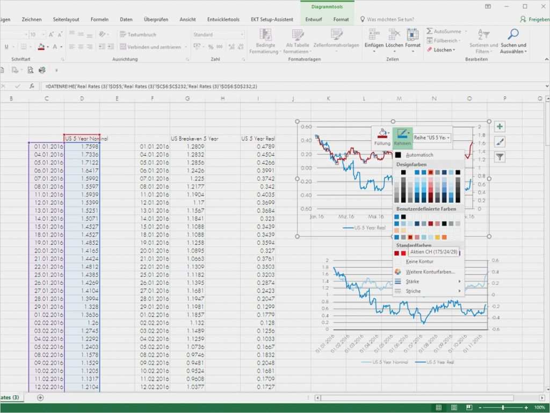The width and height of the screenshot is (550, 413).
Task: Switch to page layout view in status bar
Action: tap(454, 408)
